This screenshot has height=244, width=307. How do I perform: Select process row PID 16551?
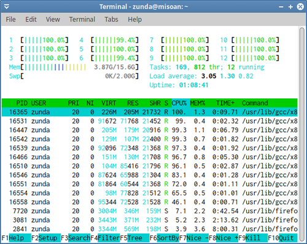tap(150, 184)
